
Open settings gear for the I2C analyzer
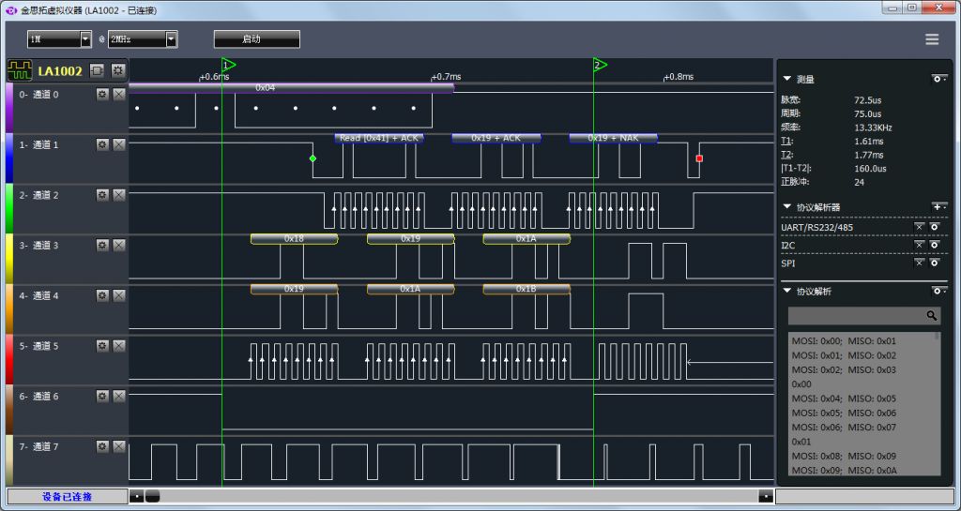[935, 245]
